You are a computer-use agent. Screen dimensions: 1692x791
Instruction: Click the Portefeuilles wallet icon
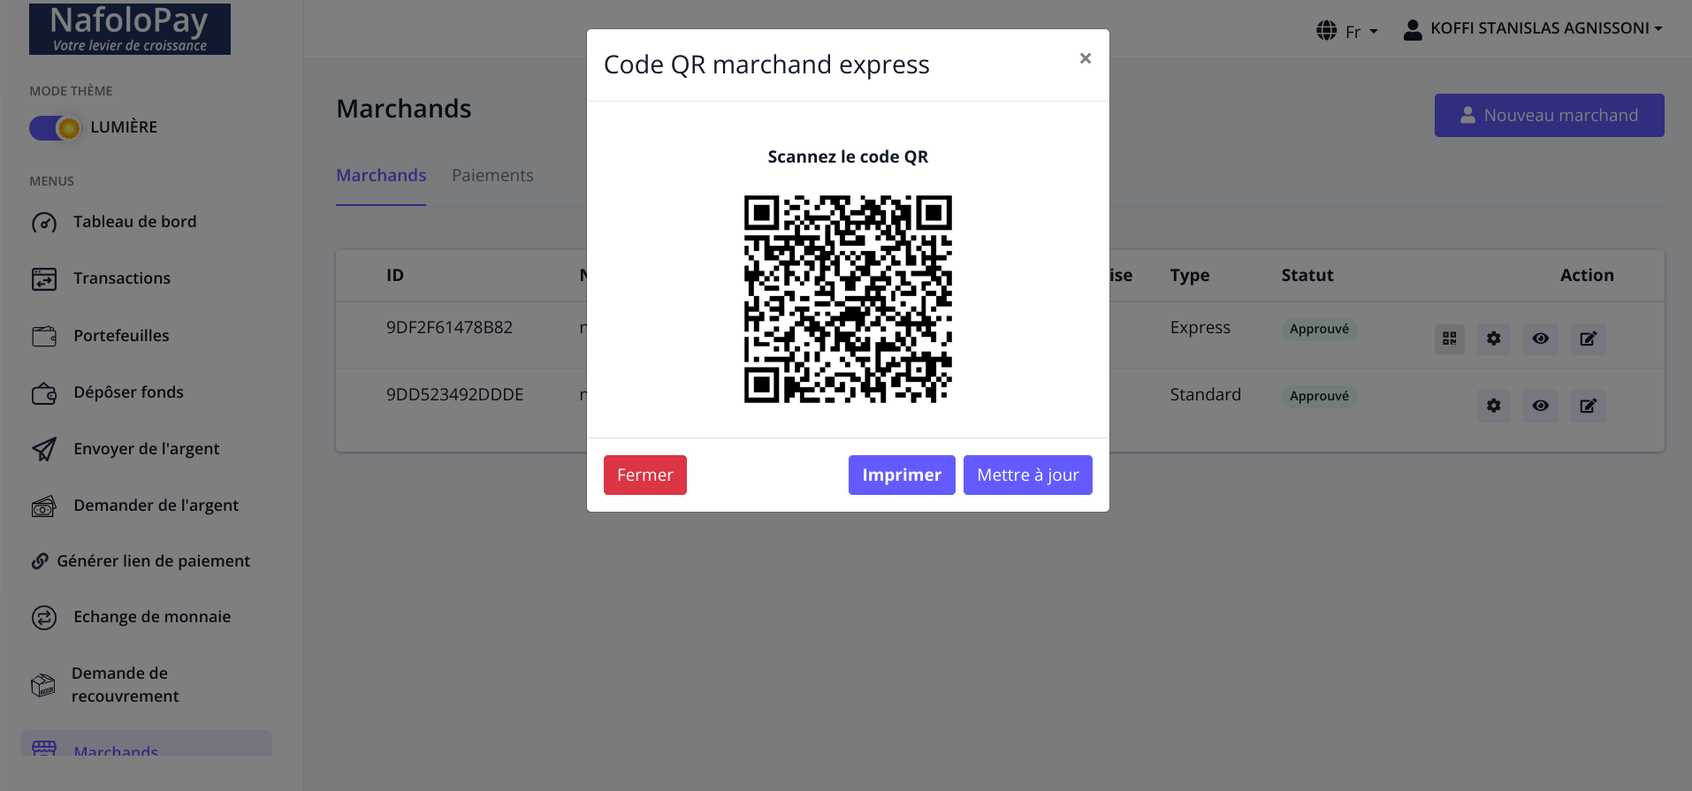(x=44, y=336)
